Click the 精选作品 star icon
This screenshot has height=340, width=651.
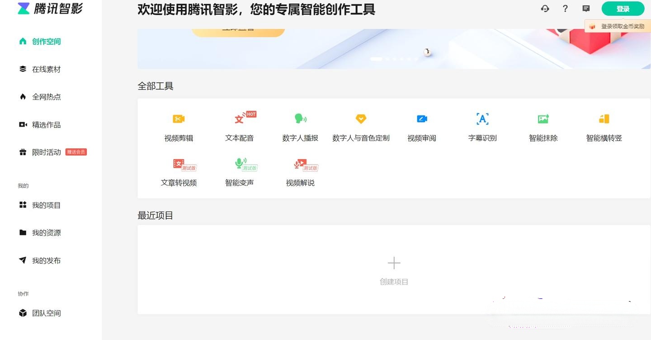(23, 124)
